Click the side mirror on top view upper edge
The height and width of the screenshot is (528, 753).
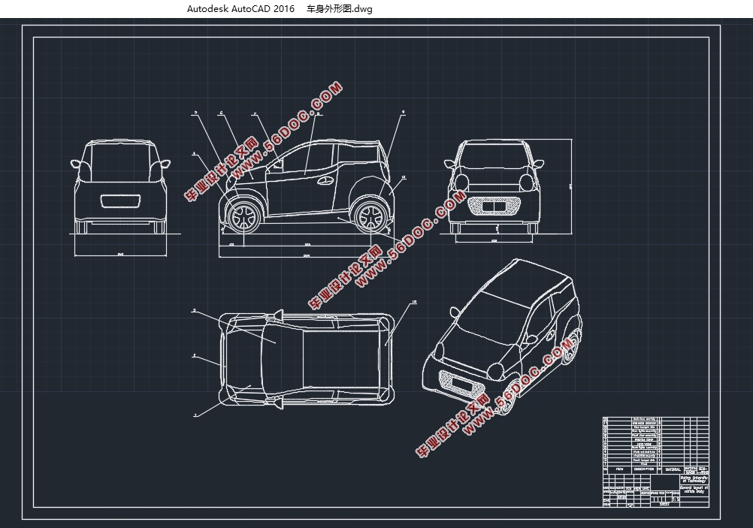coord(279,314)
